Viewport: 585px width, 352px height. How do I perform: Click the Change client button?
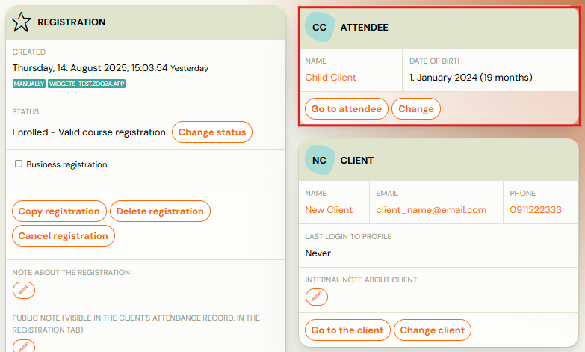tap(433, 330)
